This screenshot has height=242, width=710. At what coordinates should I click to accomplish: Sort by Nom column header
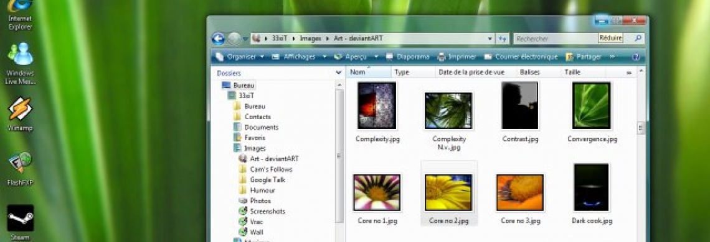[369, 72]
